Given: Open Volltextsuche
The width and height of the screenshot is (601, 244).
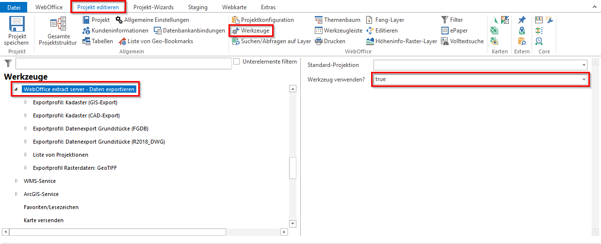Looking at the screenshot, I should 462,41.
